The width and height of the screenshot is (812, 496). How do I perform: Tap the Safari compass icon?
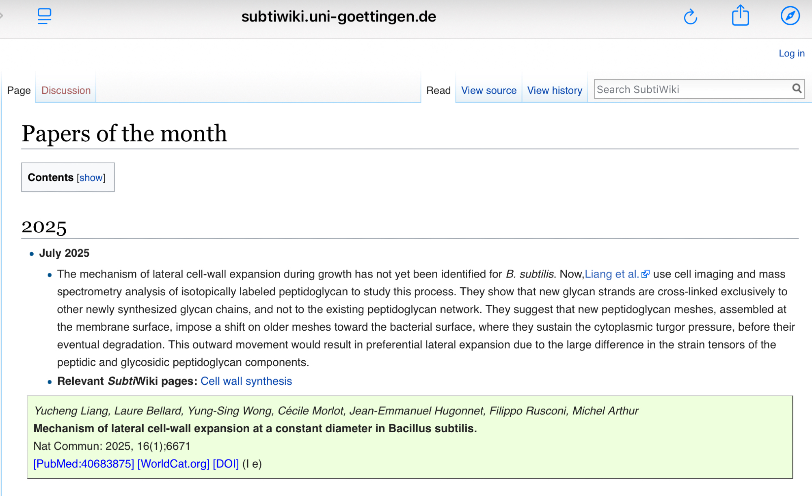(x=790, y=16)
